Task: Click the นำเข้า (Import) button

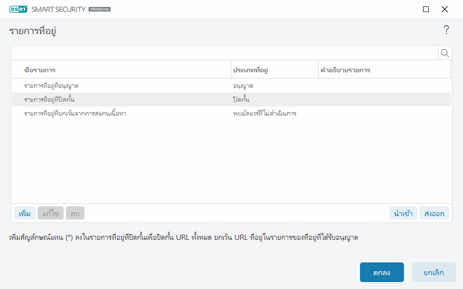Action: tap(403, 213)
